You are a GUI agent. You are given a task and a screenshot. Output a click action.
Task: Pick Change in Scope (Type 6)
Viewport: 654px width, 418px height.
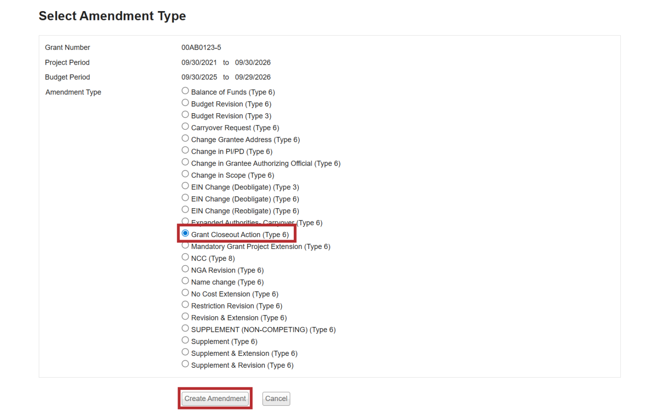[185, 175]
